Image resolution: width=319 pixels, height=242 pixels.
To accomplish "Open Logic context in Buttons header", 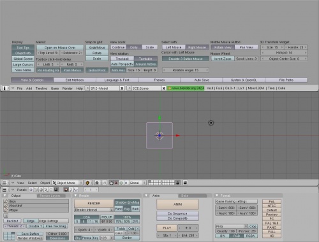I will point(31,190).
